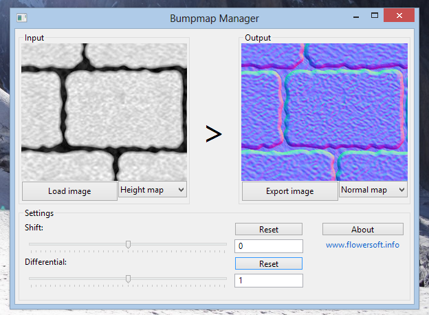This screenshot has height=315, width=429.
Task: Reset the Shift setting
Action: coord(269,229)
